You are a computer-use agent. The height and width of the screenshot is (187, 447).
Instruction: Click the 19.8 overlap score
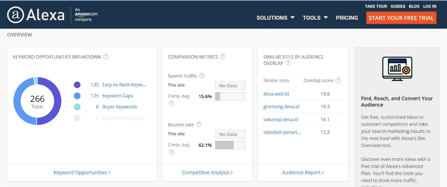(x=325, y=94)
